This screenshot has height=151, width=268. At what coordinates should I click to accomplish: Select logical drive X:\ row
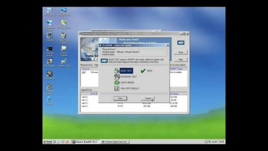(134, 106)
